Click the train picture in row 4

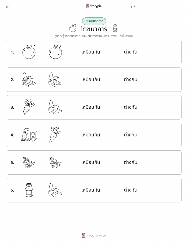coord(29,135)
